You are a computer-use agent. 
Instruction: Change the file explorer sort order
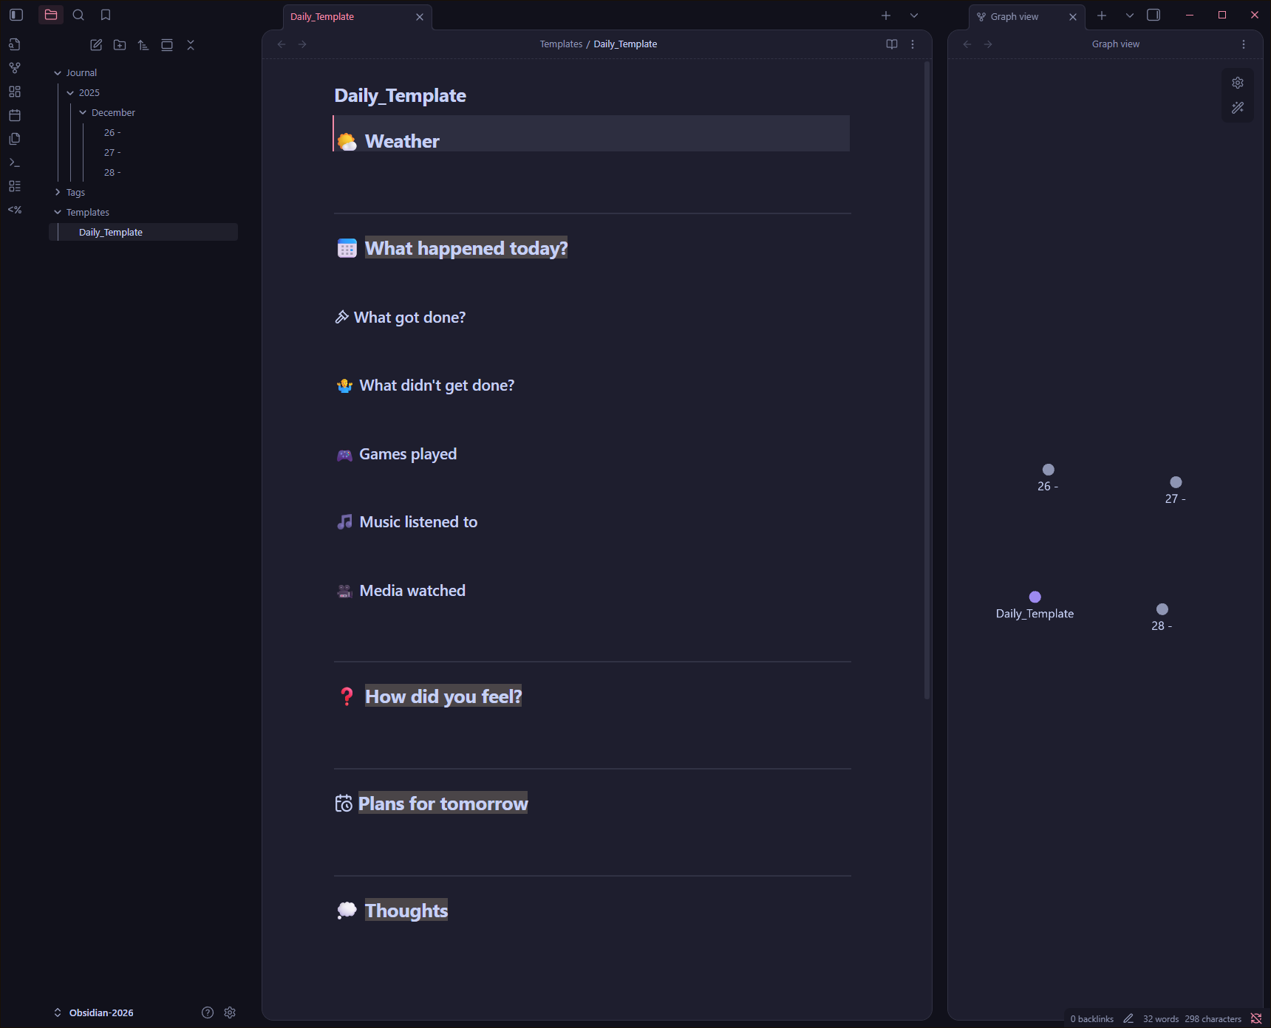[143, 45]
